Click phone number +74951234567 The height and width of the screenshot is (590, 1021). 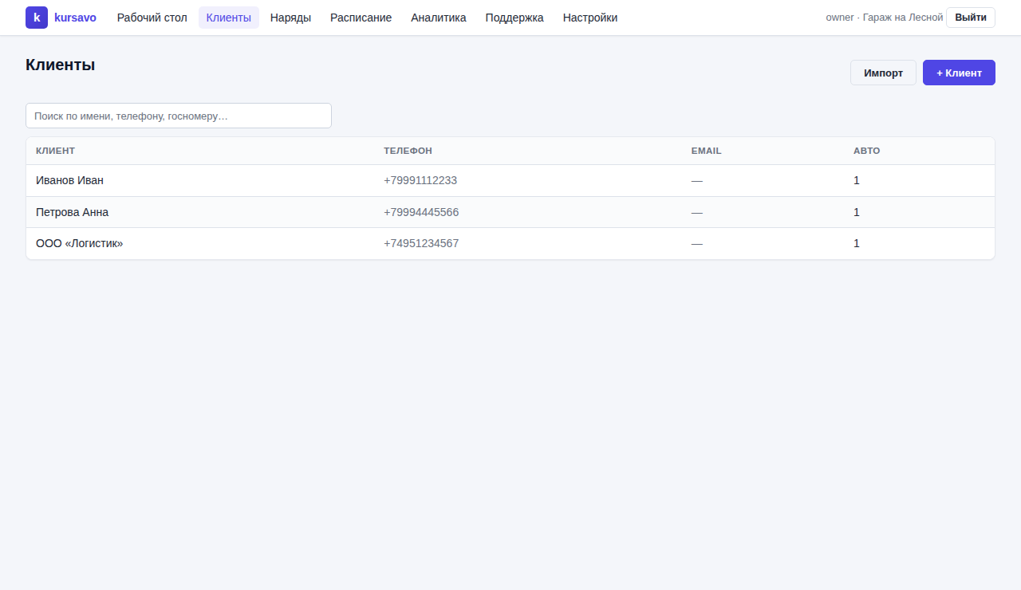[421, 243]
